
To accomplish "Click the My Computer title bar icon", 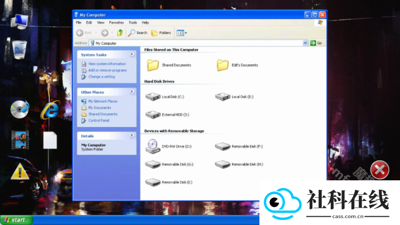I will tap(76, 15).
